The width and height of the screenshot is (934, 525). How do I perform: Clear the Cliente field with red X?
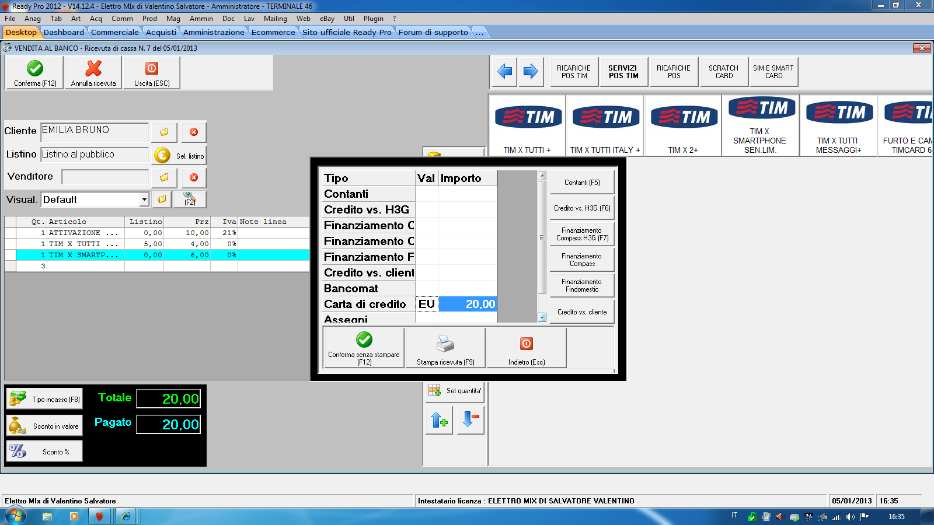pyautogui.click(x=194, y=132)
